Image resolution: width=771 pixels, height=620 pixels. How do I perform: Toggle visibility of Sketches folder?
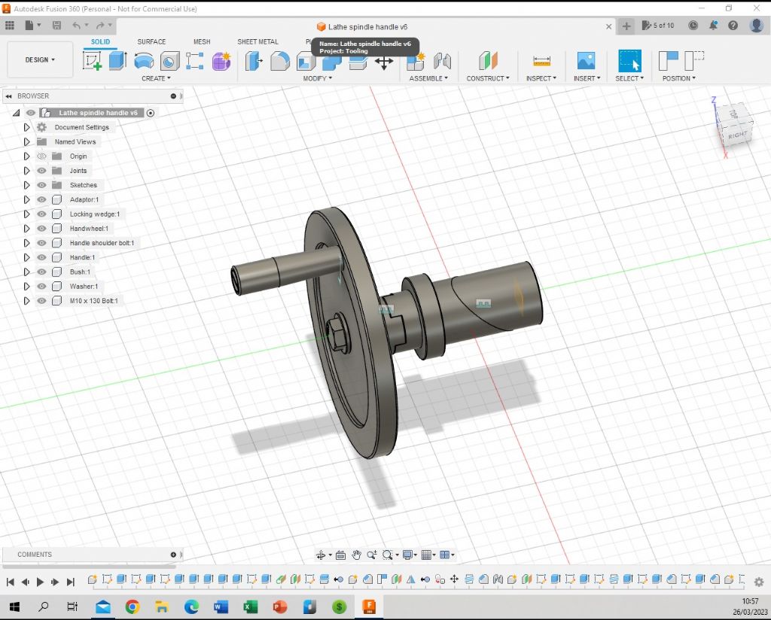point(42,185)
